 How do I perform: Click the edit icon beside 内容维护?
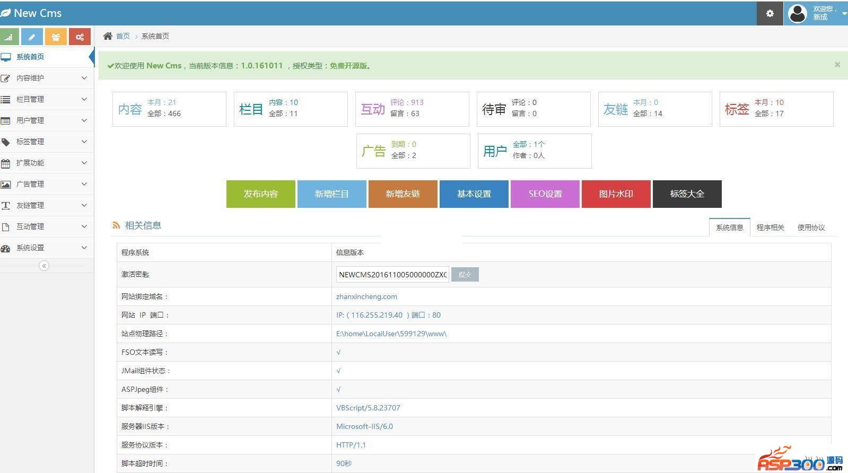(5, 78)
